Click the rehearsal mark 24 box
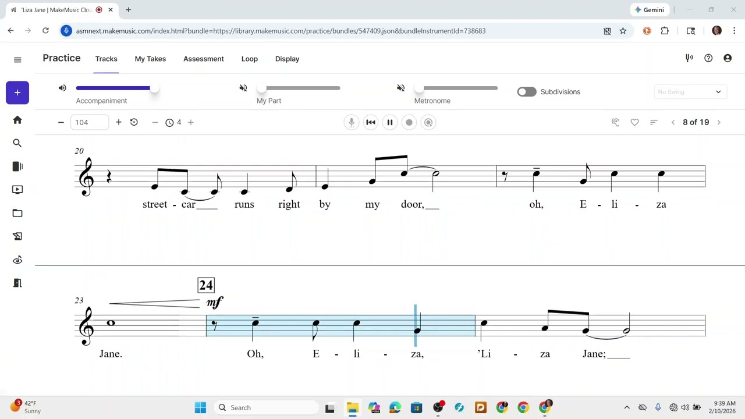The width and height of the screenshot is (745, 419). 206,285
